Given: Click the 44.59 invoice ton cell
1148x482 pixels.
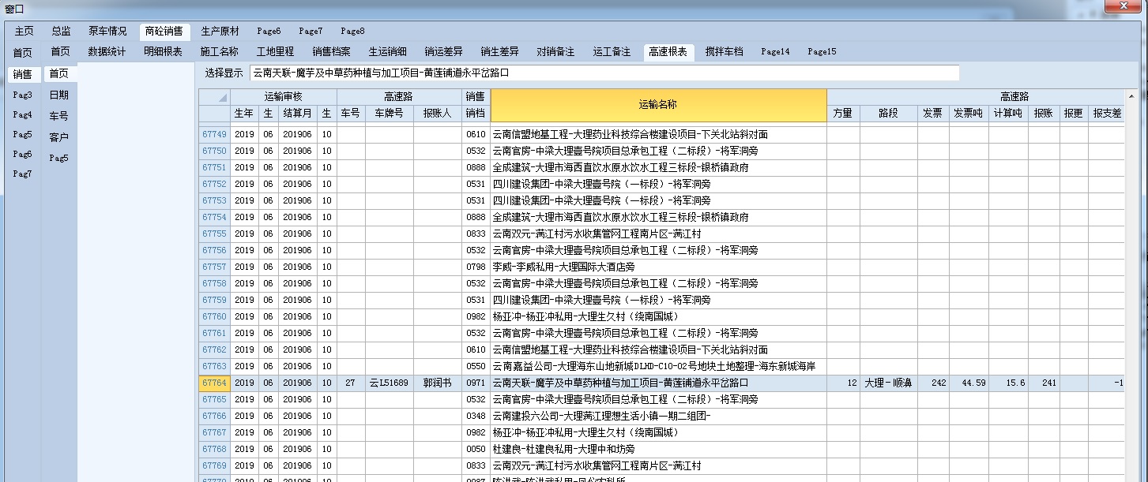Looking at the screenshot, I should pyautogui.click(x=969, y=383).
